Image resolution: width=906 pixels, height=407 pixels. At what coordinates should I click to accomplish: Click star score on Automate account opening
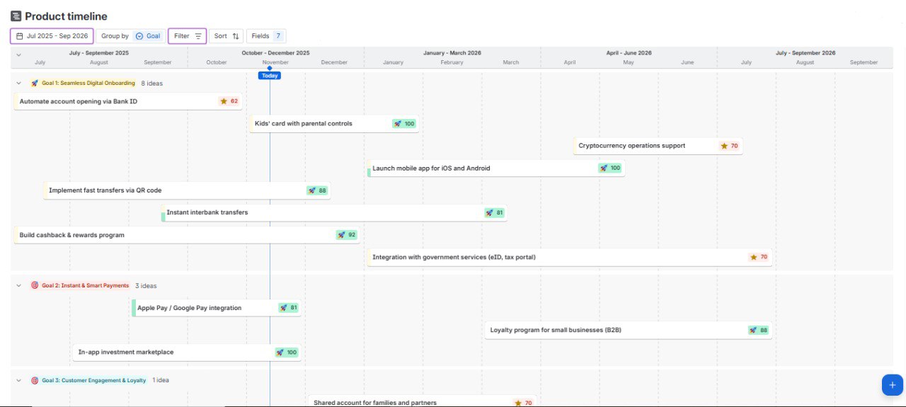click(229, 101)
